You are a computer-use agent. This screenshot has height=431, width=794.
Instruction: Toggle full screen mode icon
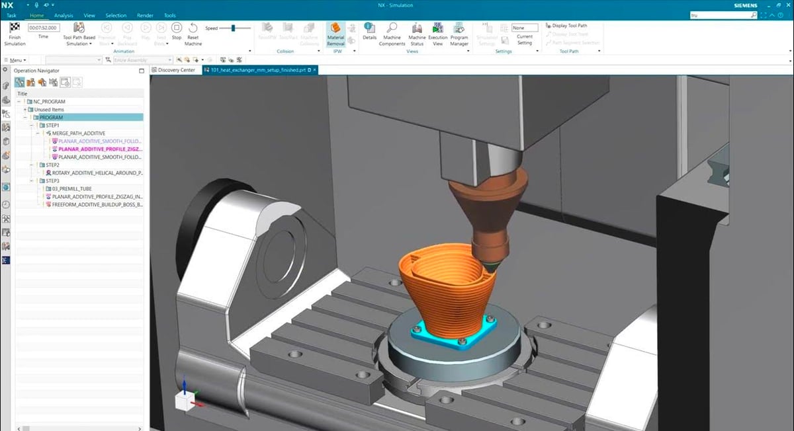762,15
